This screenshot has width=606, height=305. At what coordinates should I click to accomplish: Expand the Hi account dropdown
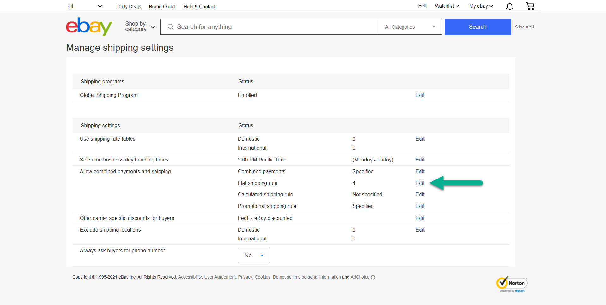point(85,6)
